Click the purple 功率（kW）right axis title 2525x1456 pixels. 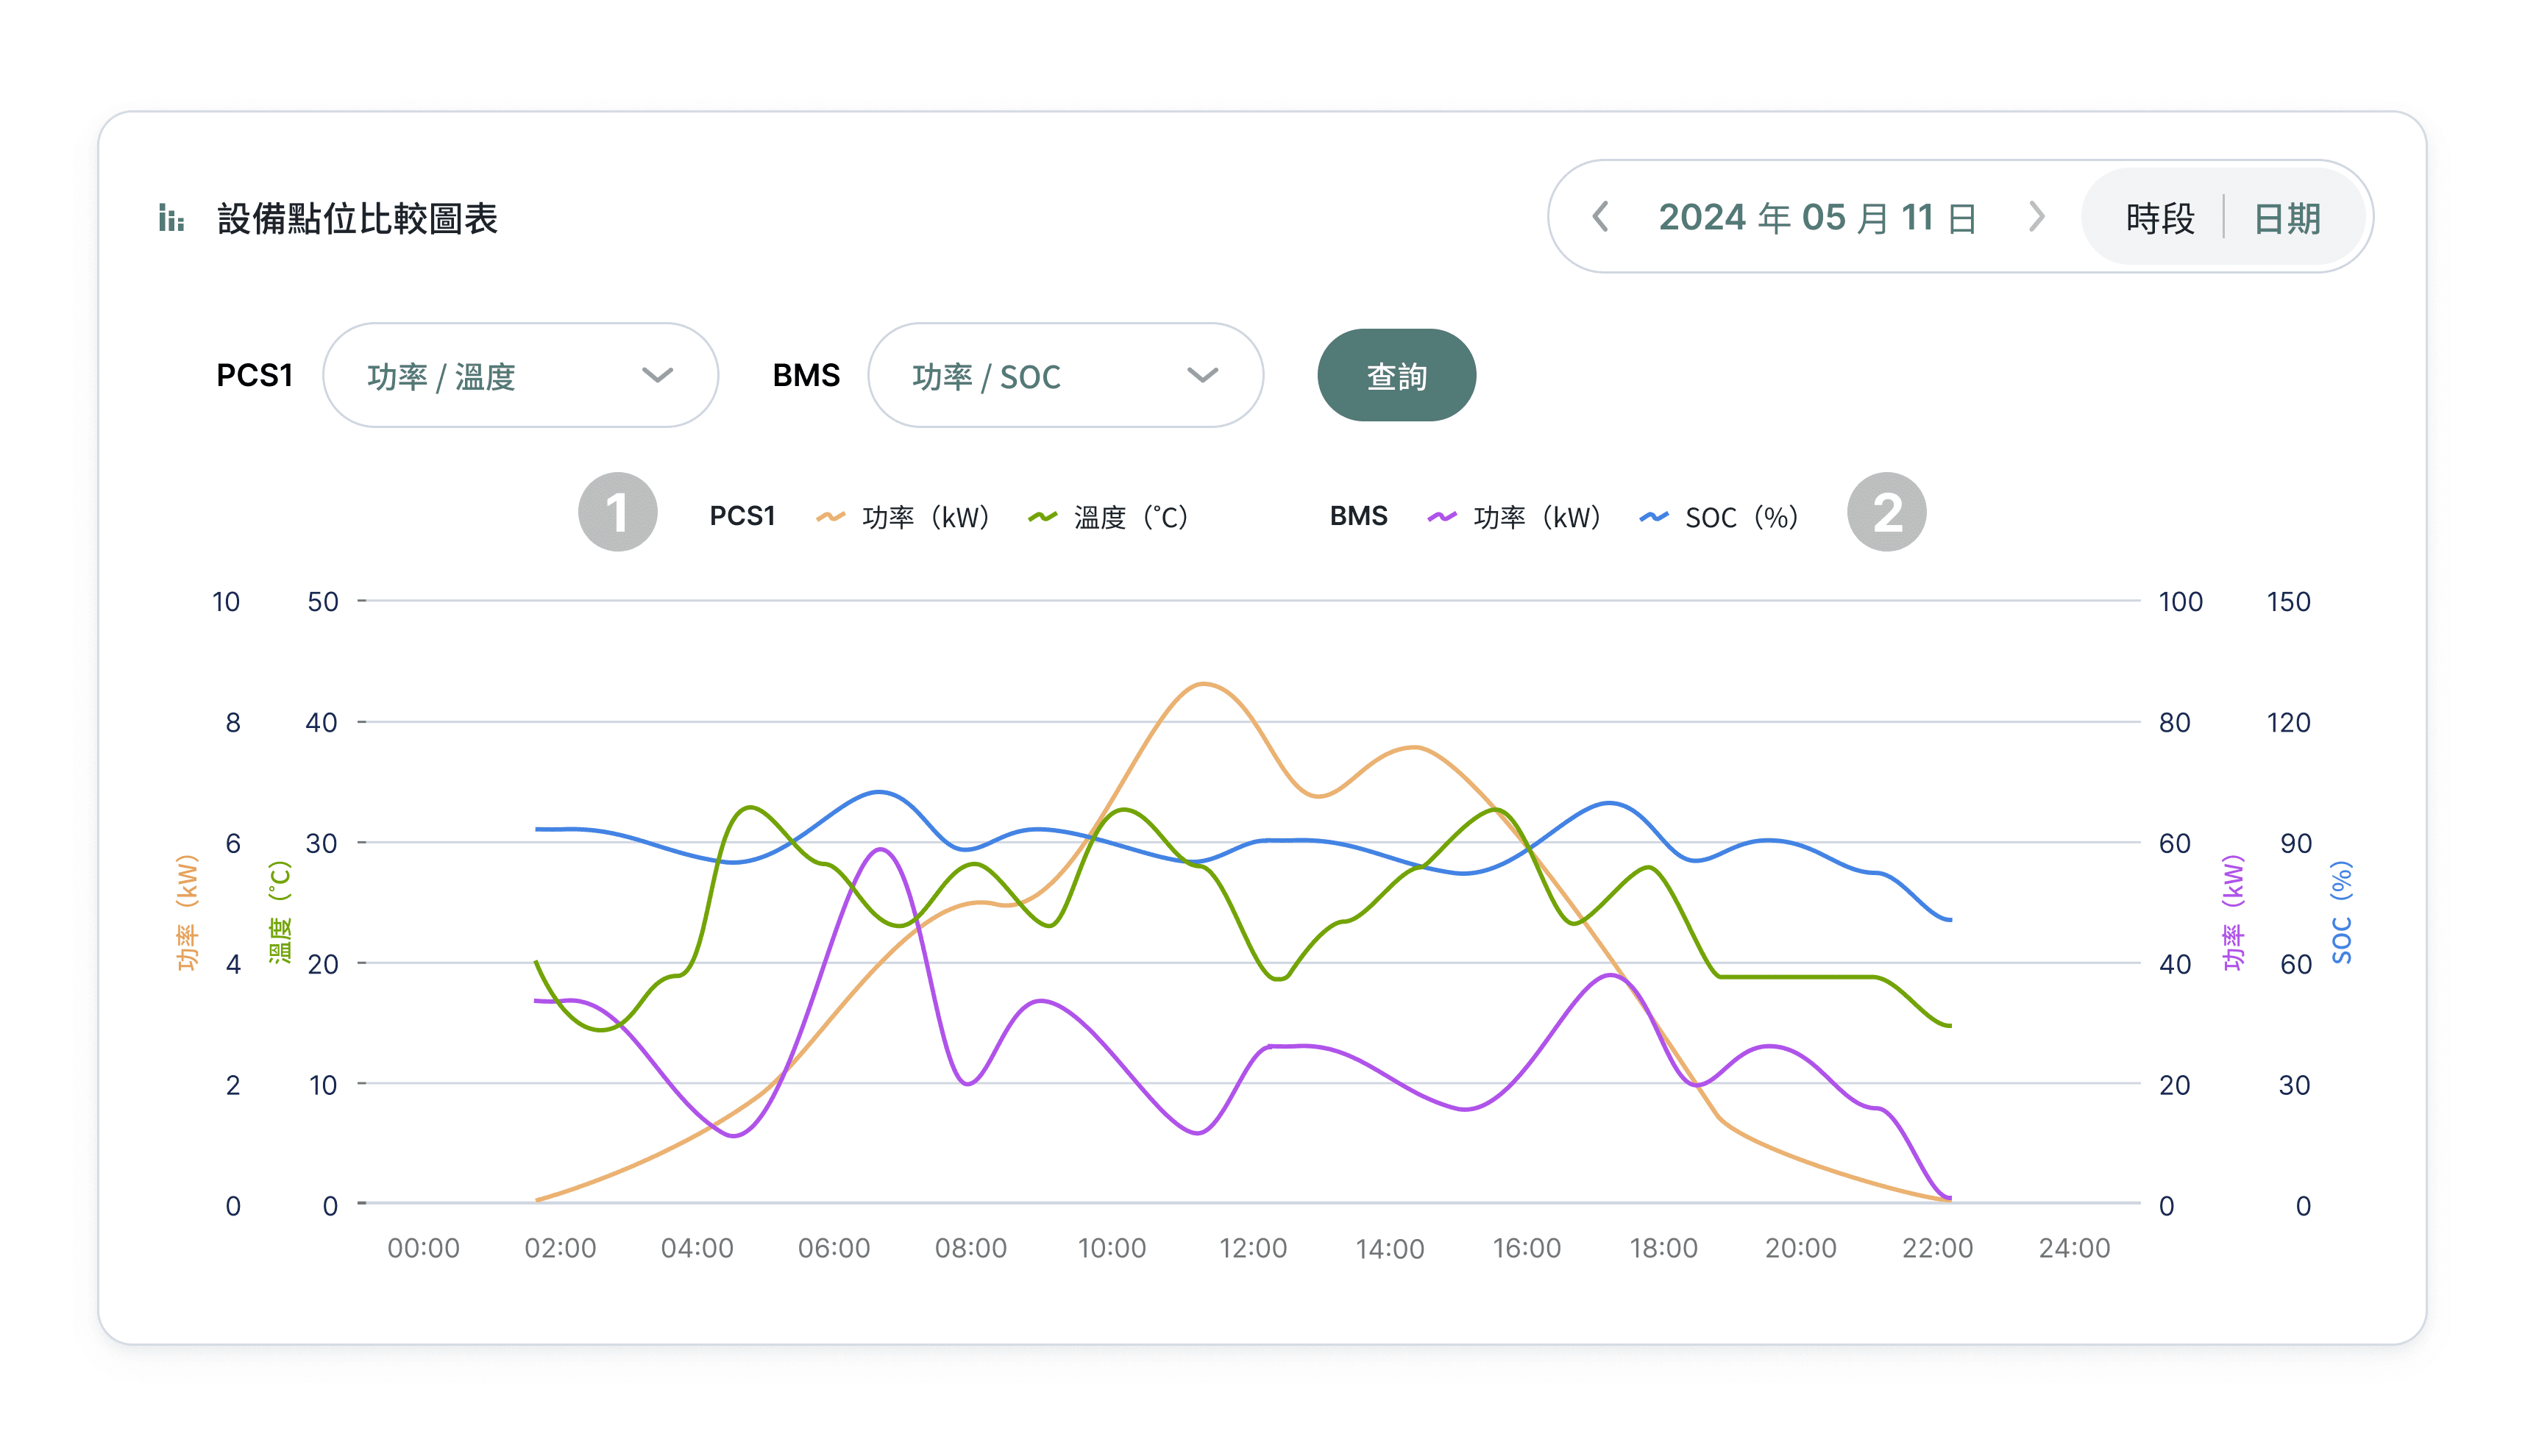pos(2233,912)
